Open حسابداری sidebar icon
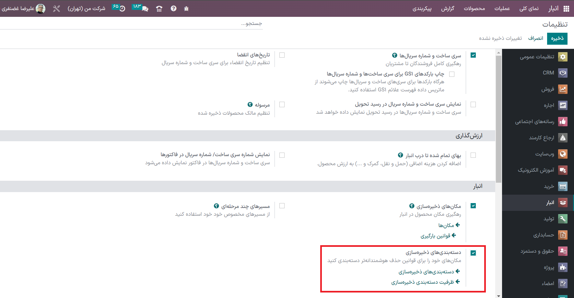574x298 pixels. pos(563,235)
